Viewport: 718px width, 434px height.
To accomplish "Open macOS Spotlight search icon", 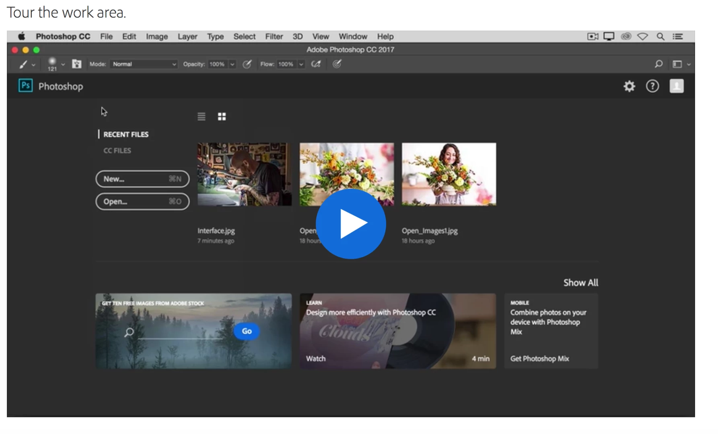I will (x=660, y=37).
